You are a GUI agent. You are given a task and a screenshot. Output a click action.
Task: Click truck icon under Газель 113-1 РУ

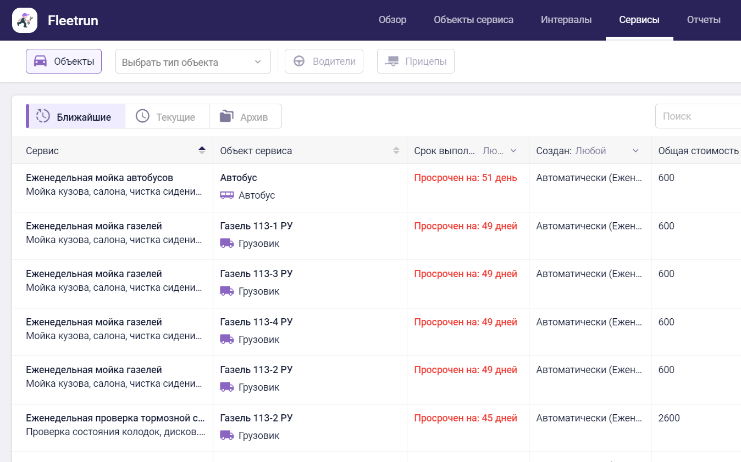point(227,243)
